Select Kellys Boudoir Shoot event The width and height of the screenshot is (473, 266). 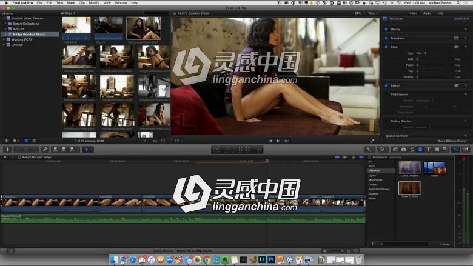[29, 35]
